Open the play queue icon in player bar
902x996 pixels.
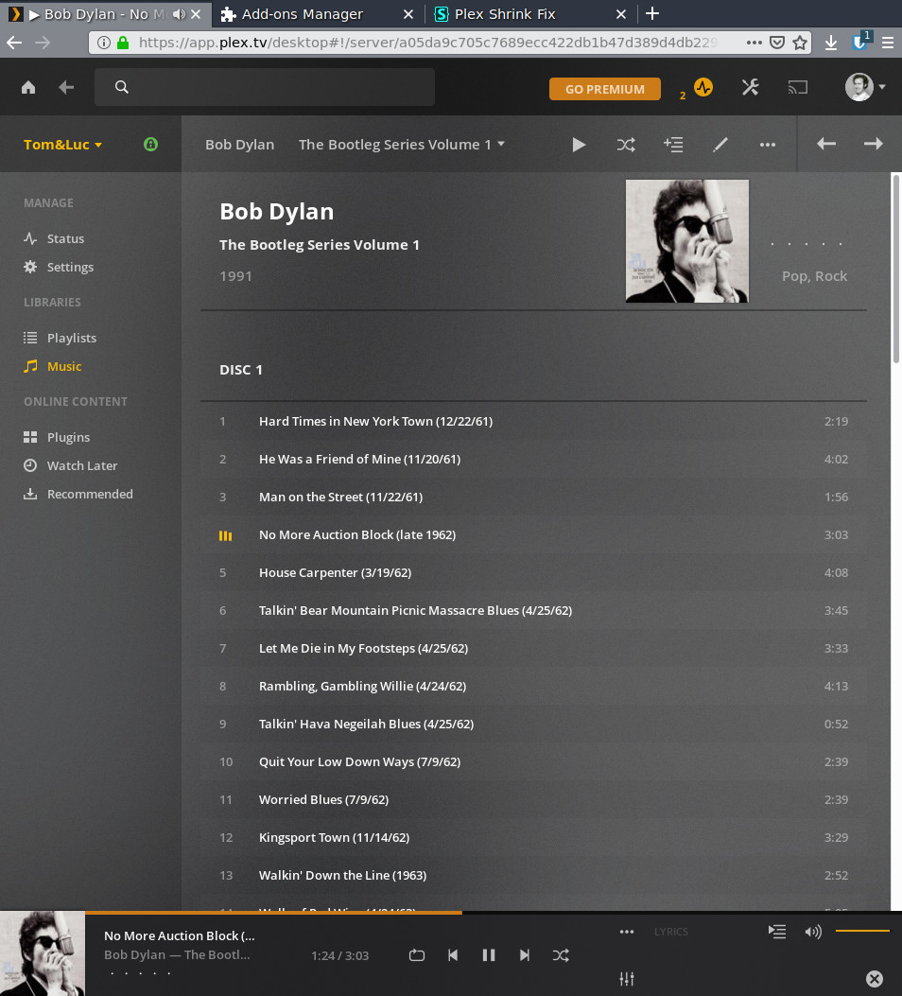(777, 932)
